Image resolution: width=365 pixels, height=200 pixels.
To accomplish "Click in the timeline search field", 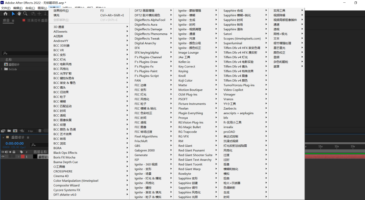I will click(x=39, y=145).
